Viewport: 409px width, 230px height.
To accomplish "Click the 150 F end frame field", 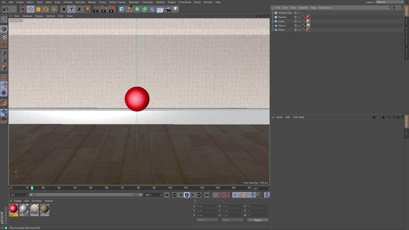I will [x=153, y=195].
